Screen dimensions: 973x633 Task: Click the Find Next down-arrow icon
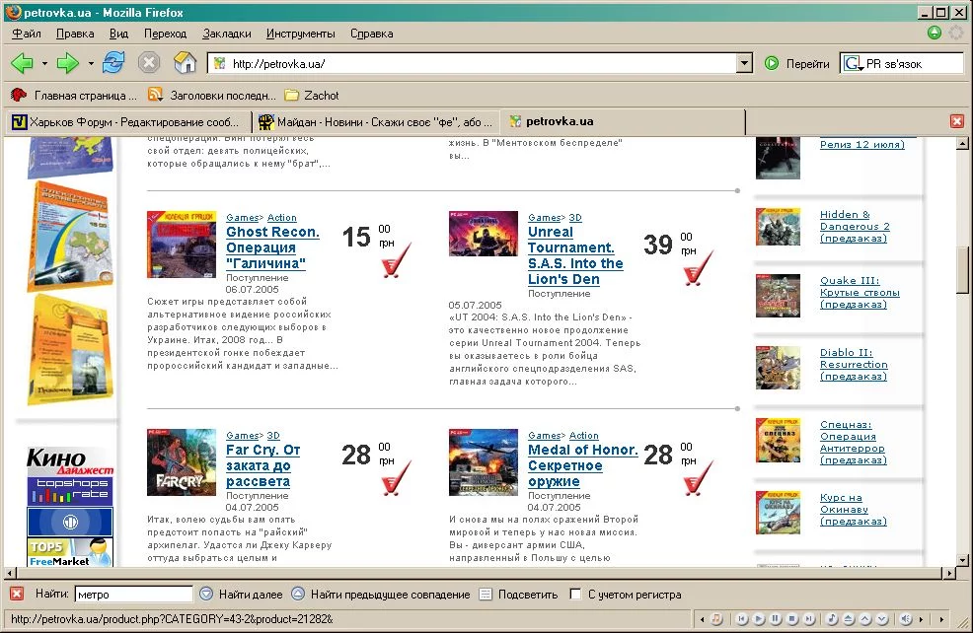(x=206, y=594)
